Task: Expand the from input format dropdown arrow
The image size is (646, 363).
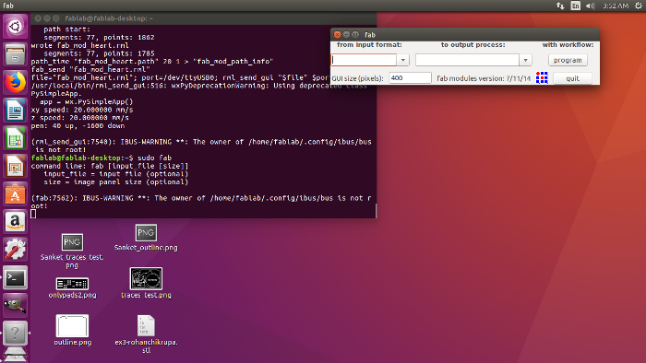Action: (x=403, y=60)
